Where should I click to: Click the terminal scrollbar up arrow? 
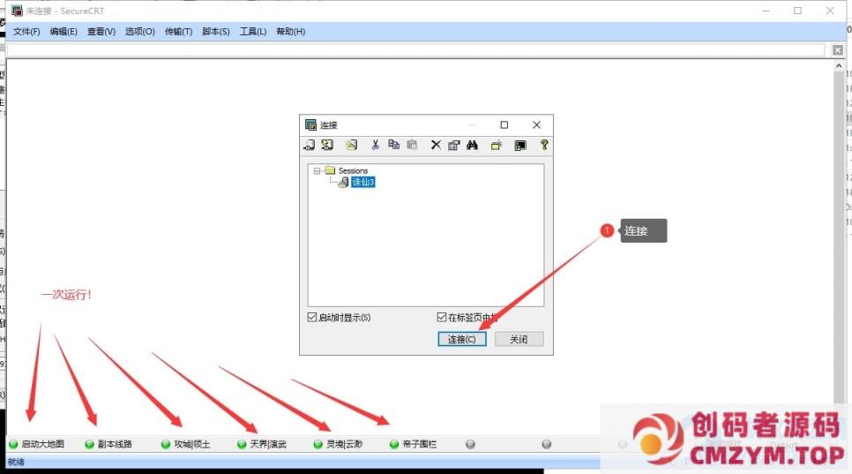[839, 66]
